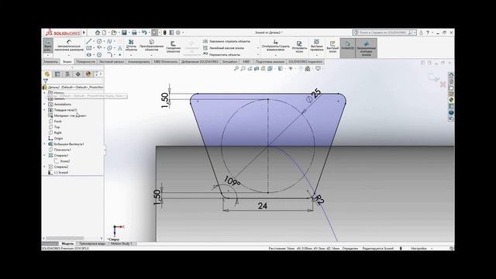Screen dimensions: 496x279
Task: Click the Home icon in the top toolbar
Action: click(x=98, y=33)
